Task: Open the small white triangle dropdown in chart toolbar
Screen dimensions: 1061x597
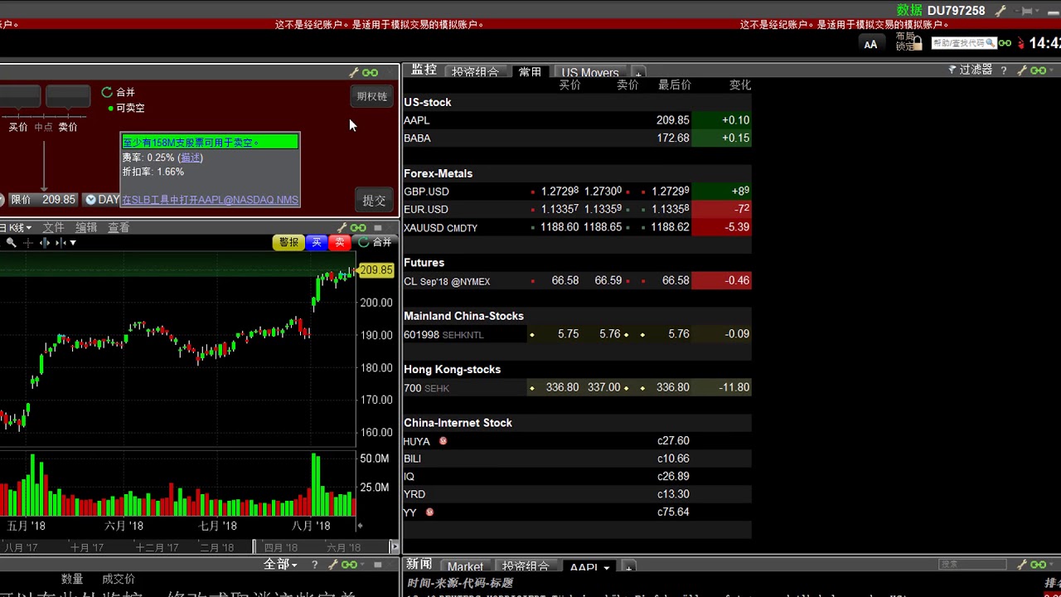Action: [73, 243]
